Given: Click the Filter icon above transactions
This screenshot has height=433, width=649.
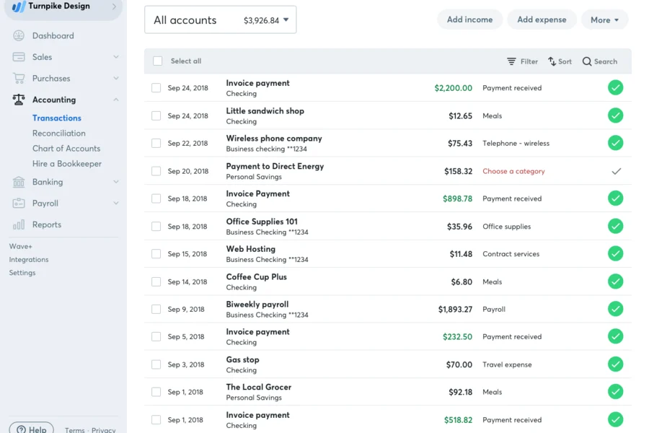Looking at the screenshot, I should click(x=511, y=61).
